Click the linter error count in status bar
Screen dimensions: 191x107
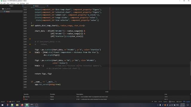click(x=8, y=102)
